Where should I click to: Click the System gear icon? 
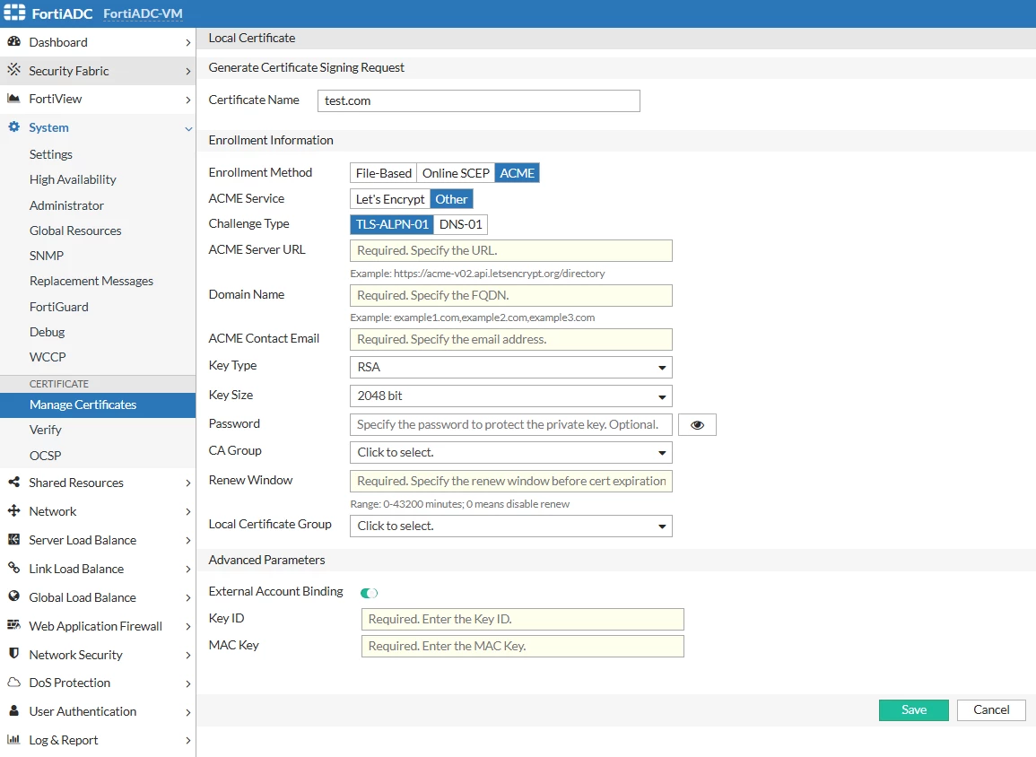[x=13, y=126]
